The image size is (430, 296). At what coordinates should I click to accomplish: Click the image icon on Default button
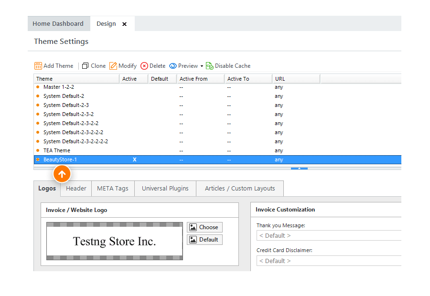[193, 240]
